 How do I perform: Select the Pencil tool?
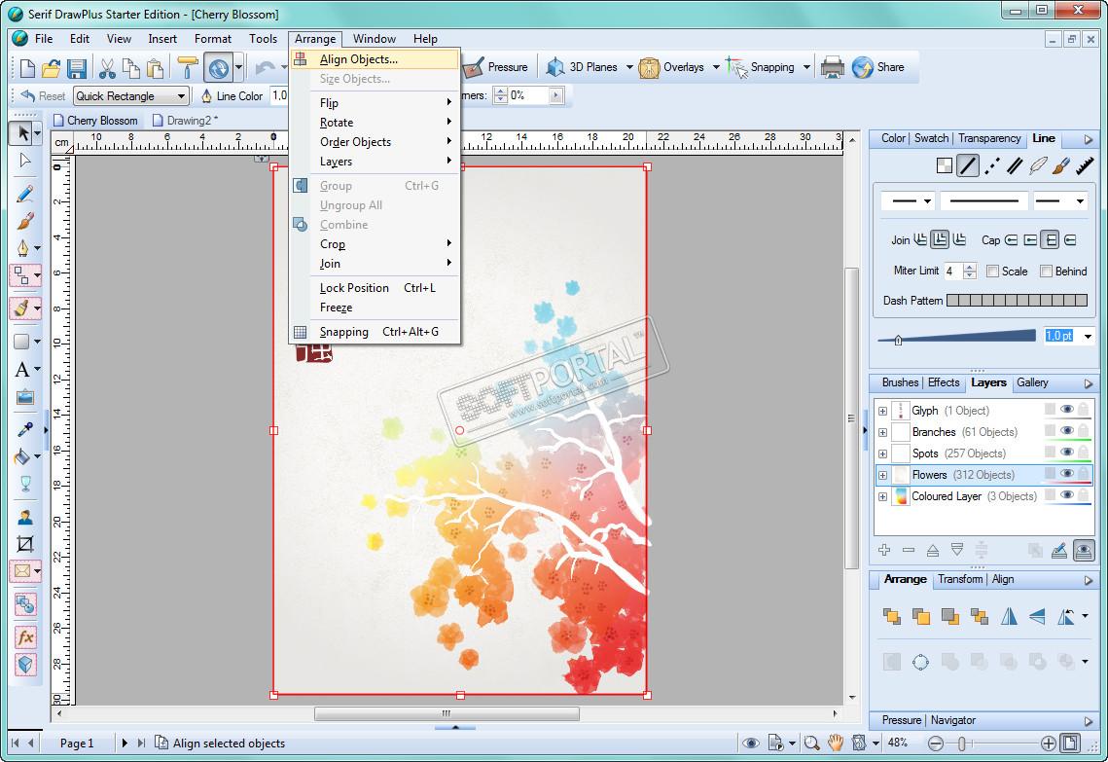tap(24, 193)
